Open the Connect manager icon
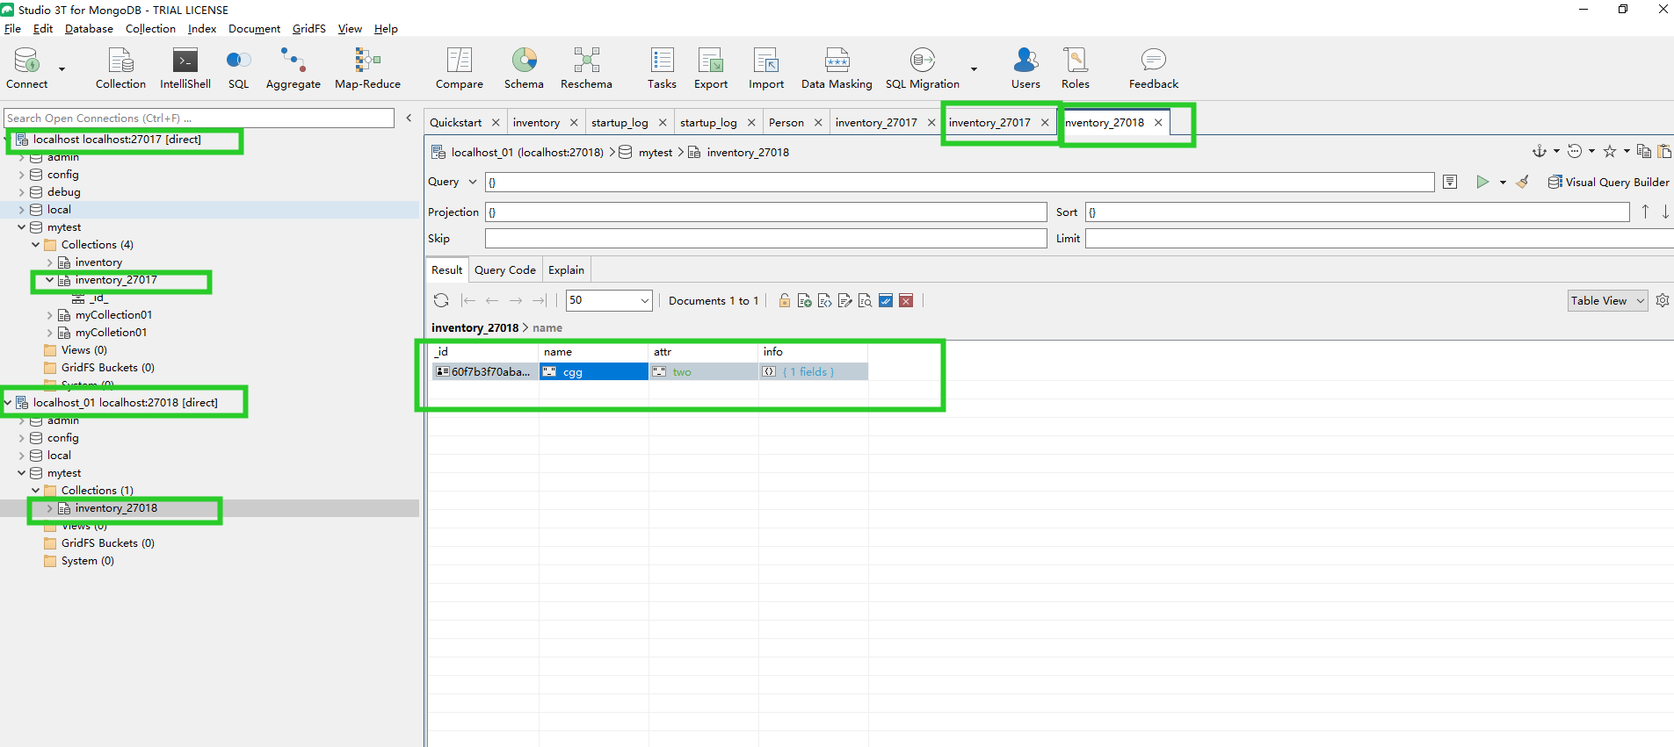 pos(27,68)
